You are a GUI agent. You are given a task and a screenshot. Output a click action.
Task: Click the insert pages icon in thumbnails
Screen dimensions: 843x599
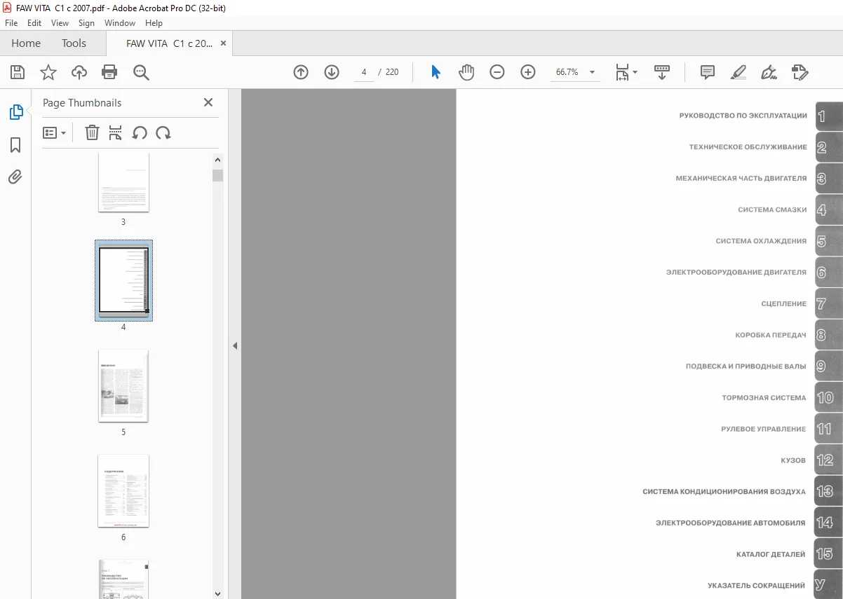coord(116,132)
